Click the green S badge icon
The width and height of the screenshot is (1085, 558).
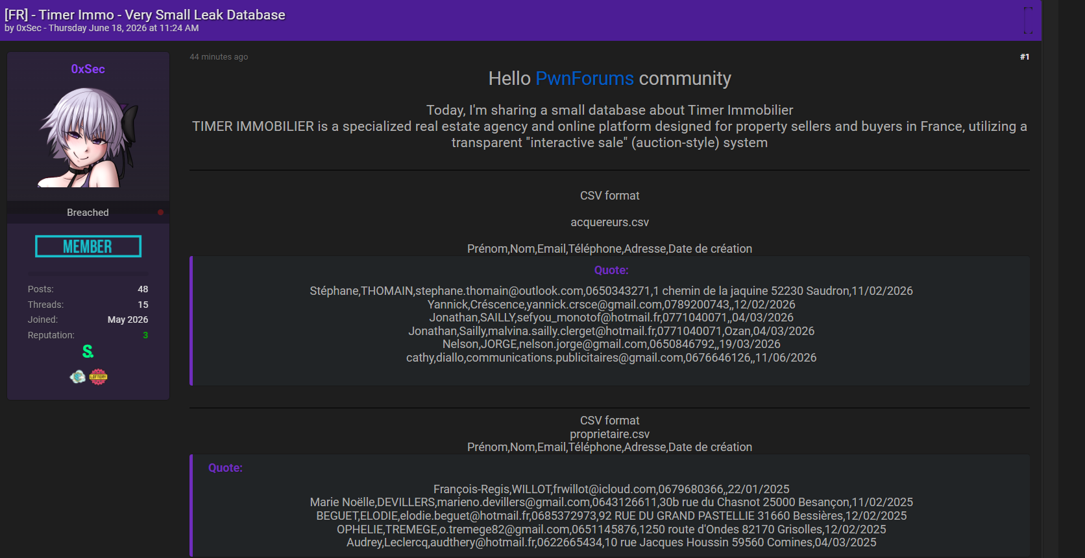pos(88,351)
